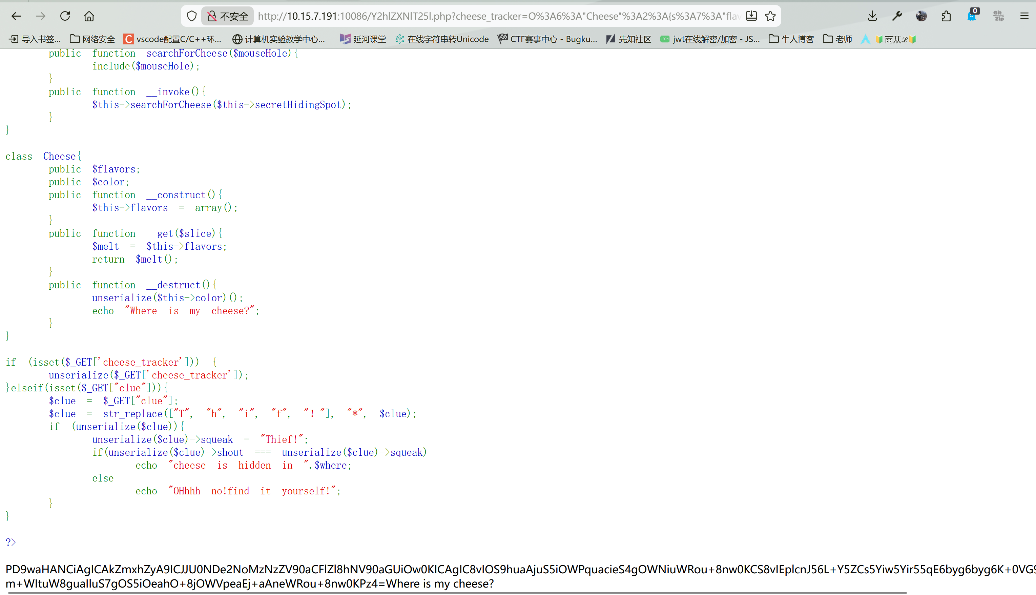Click the 不安全 site security indicator
The height and width of the screenshot is (595, 1036).
(228, 16)
